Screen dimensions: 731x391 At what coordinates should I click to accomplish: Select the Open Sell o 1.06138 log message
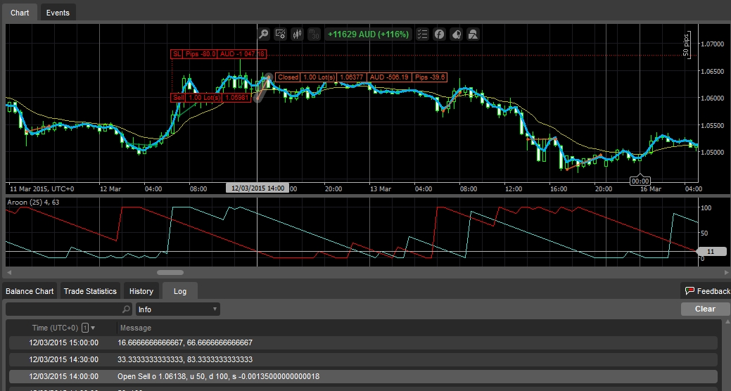point(219,376)
